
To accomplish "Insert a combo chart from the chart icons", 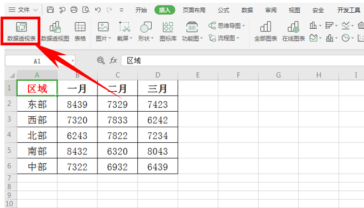I will 329,38.
